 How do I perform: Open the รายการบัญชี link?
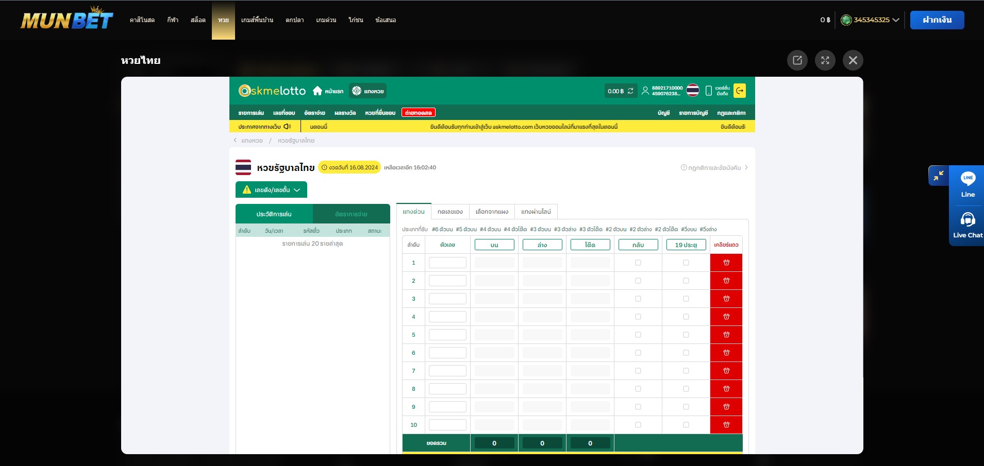point(693,113)
